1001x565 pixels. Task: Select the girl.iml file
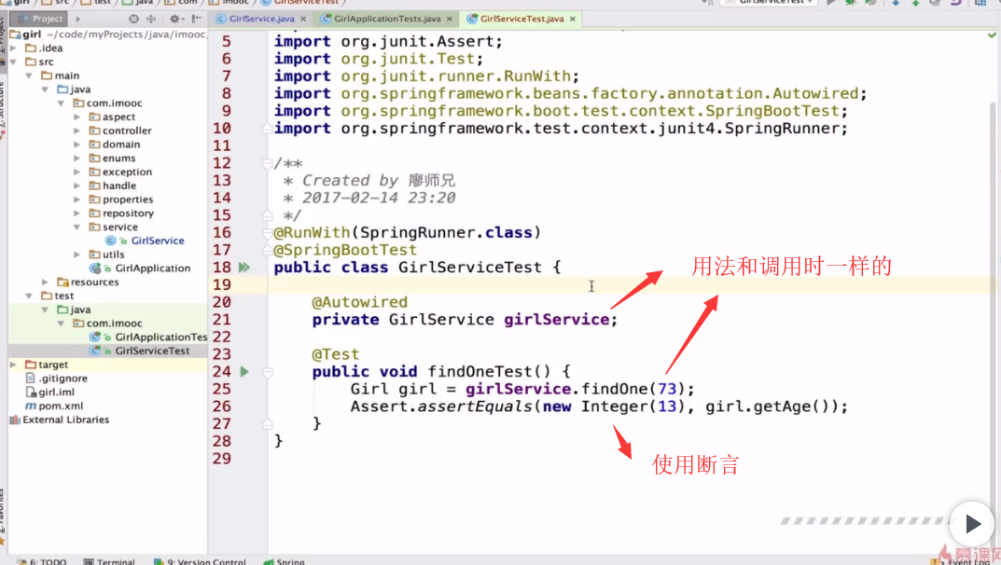[x=56, y=393]
